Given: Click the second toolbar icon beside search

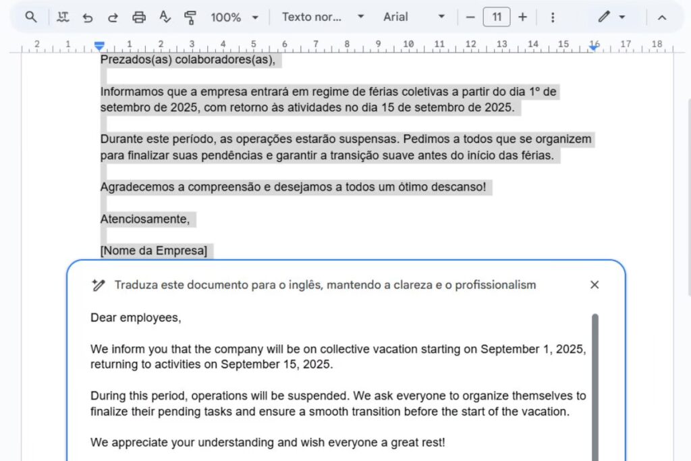Looking at the screenshot, I should point(63,17).
